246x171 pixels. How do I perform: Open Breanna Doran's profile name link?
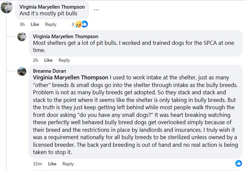tap(49, 71)
